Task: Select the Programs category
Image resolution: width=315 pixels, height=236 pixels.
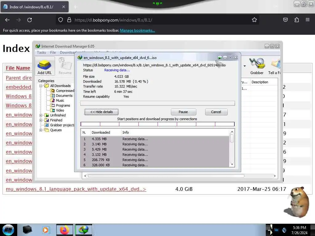Action: (60, 105)
